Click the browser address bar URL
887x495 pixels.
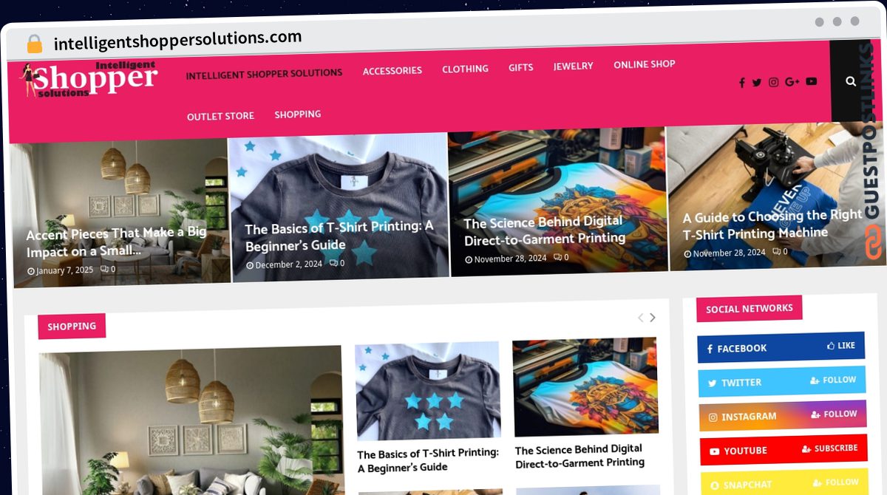click(x=177, y=40)
